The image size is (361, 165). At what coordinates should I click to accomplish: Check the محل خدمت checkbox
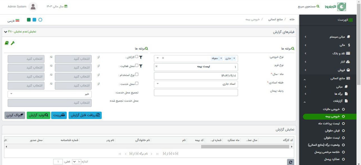[137, 83]
